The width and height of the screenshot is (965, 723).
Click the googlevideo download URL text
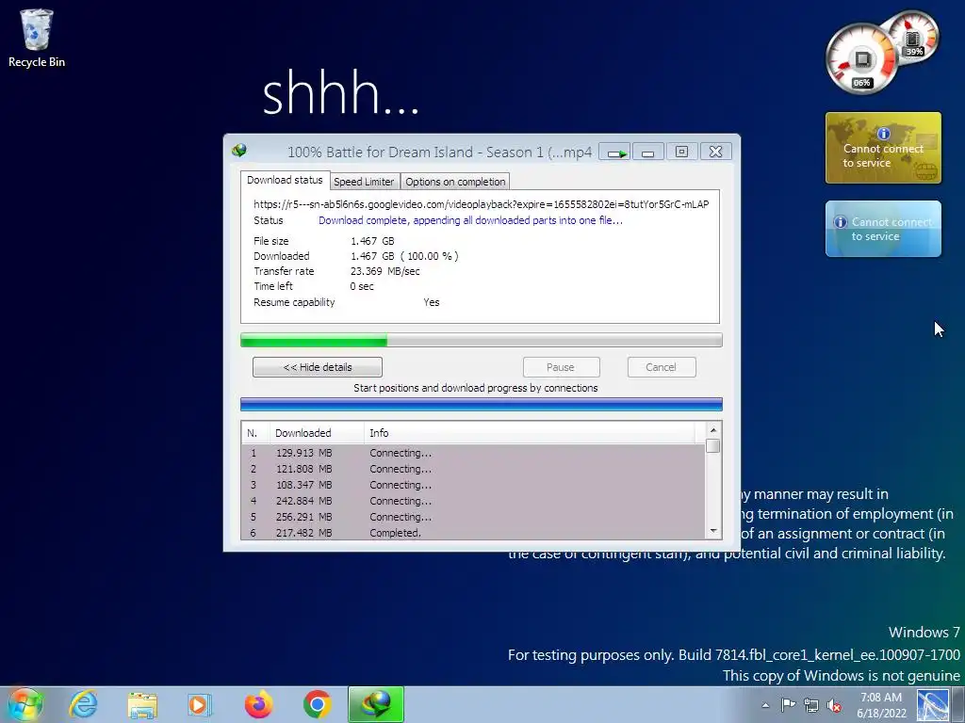pyautogui.click(x=482, y=204)
